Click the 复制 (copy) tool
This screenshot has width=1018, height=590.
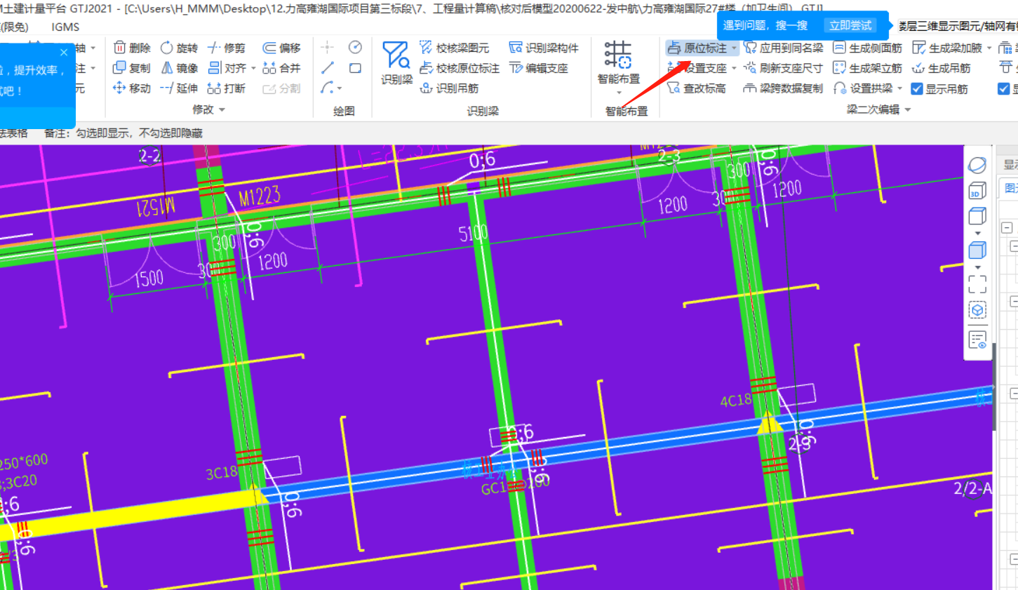(x=132, y=68)
